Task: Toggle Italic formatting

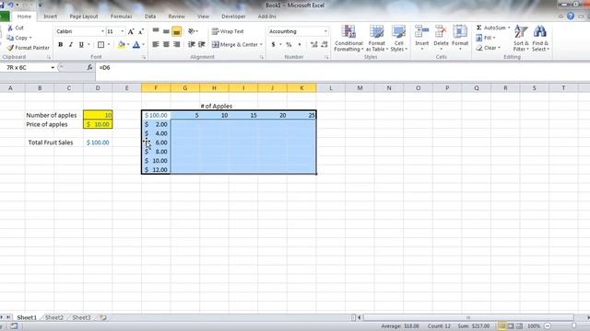Action: tap(70, 45)
